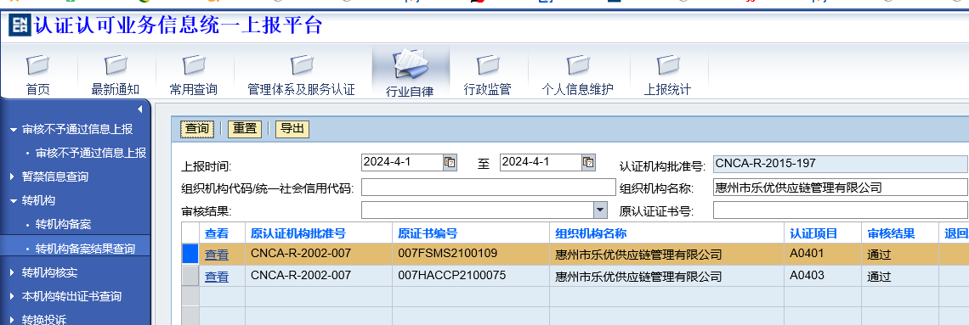Click the 组织机构名称 input field
969x325 pixels.
point(841,188)
